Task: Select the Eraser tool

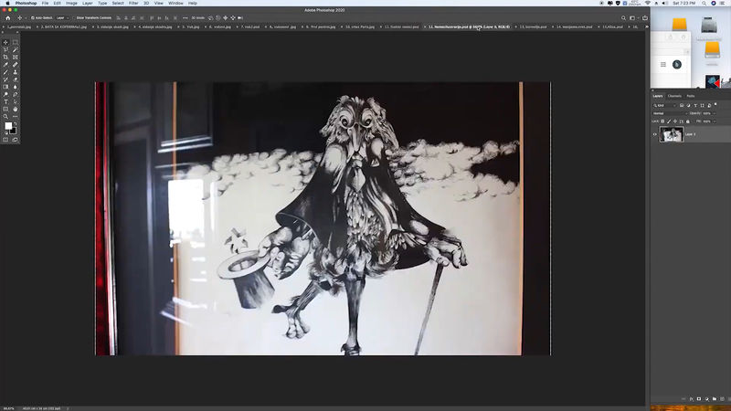Action: tap(16, 79)
